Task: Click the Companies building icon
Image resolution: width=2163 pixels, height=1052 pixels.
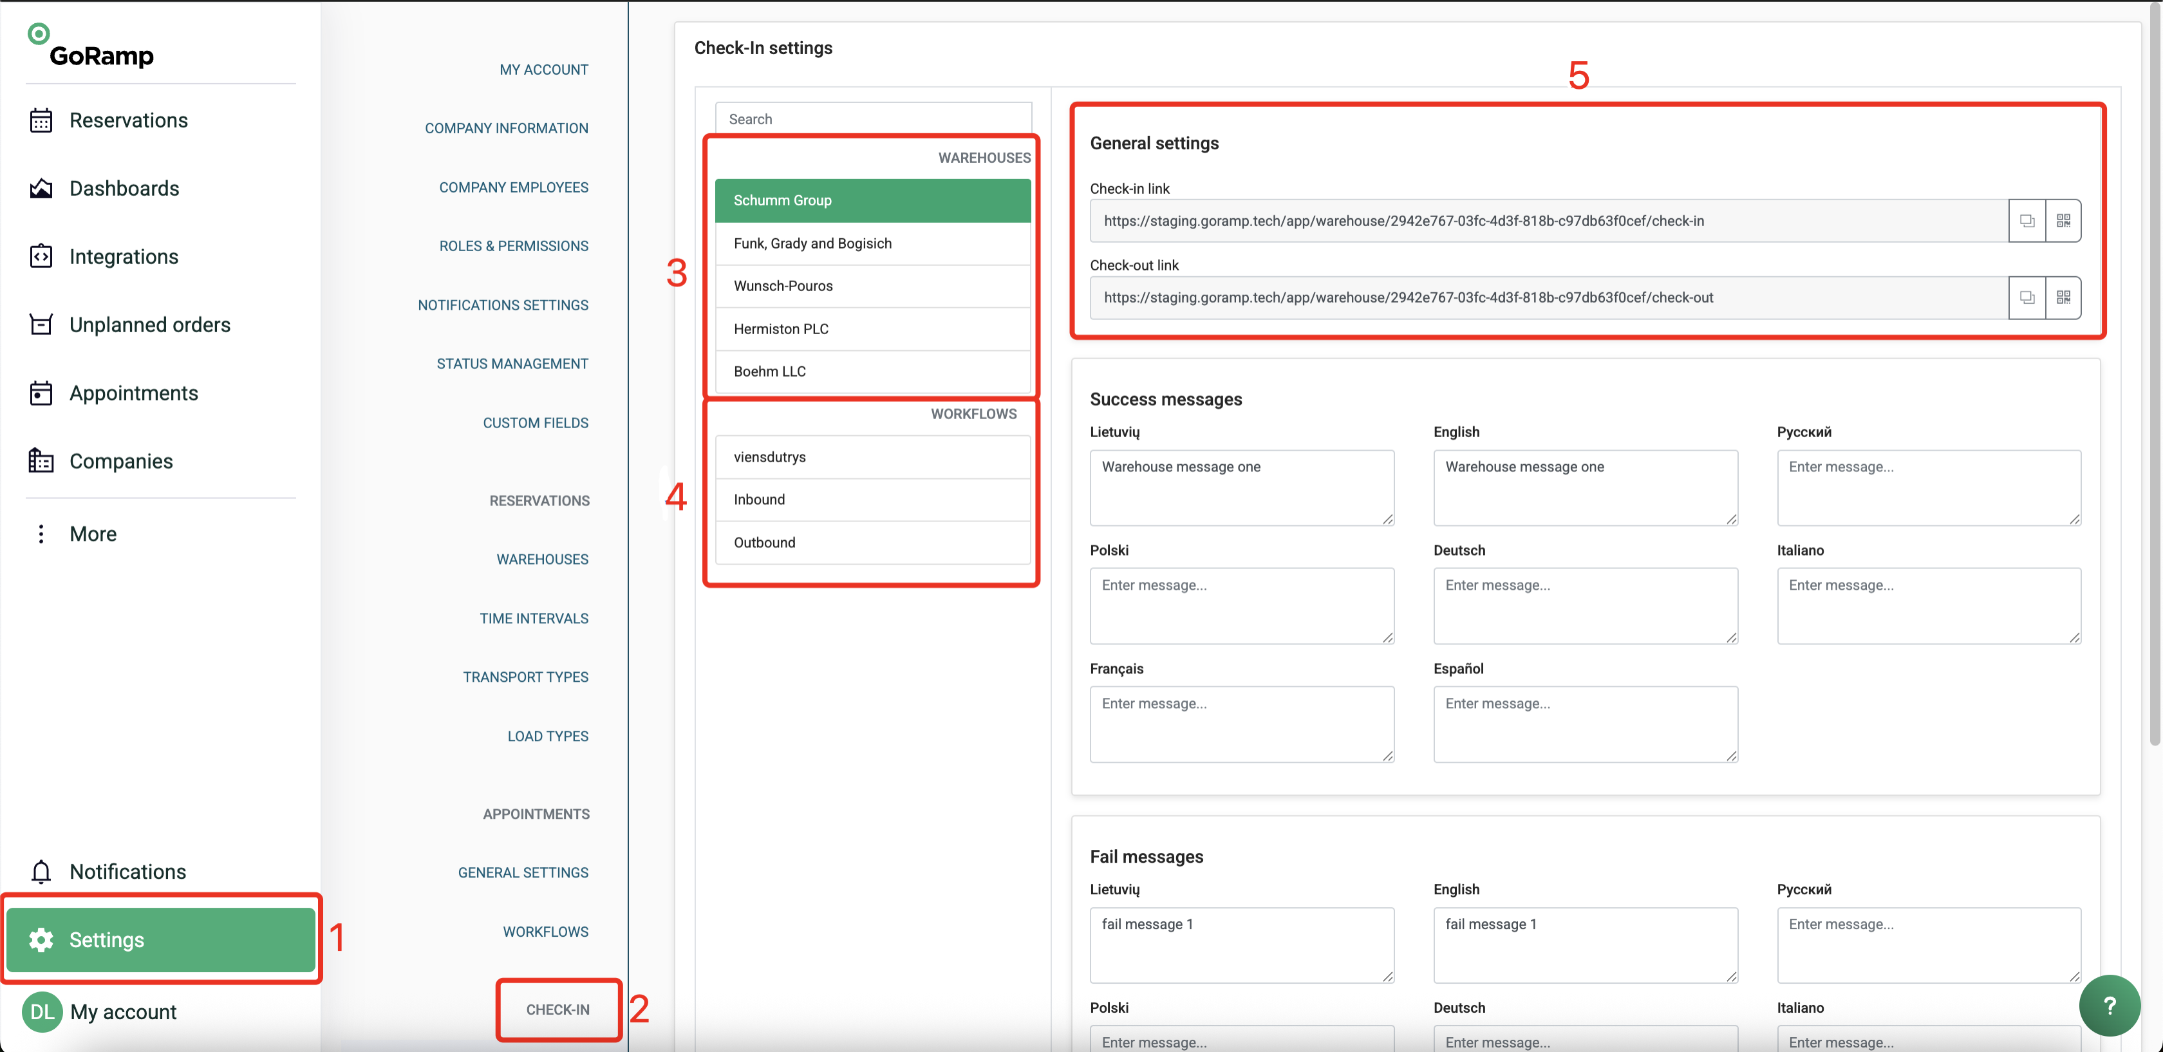Action: pos(41,461)
